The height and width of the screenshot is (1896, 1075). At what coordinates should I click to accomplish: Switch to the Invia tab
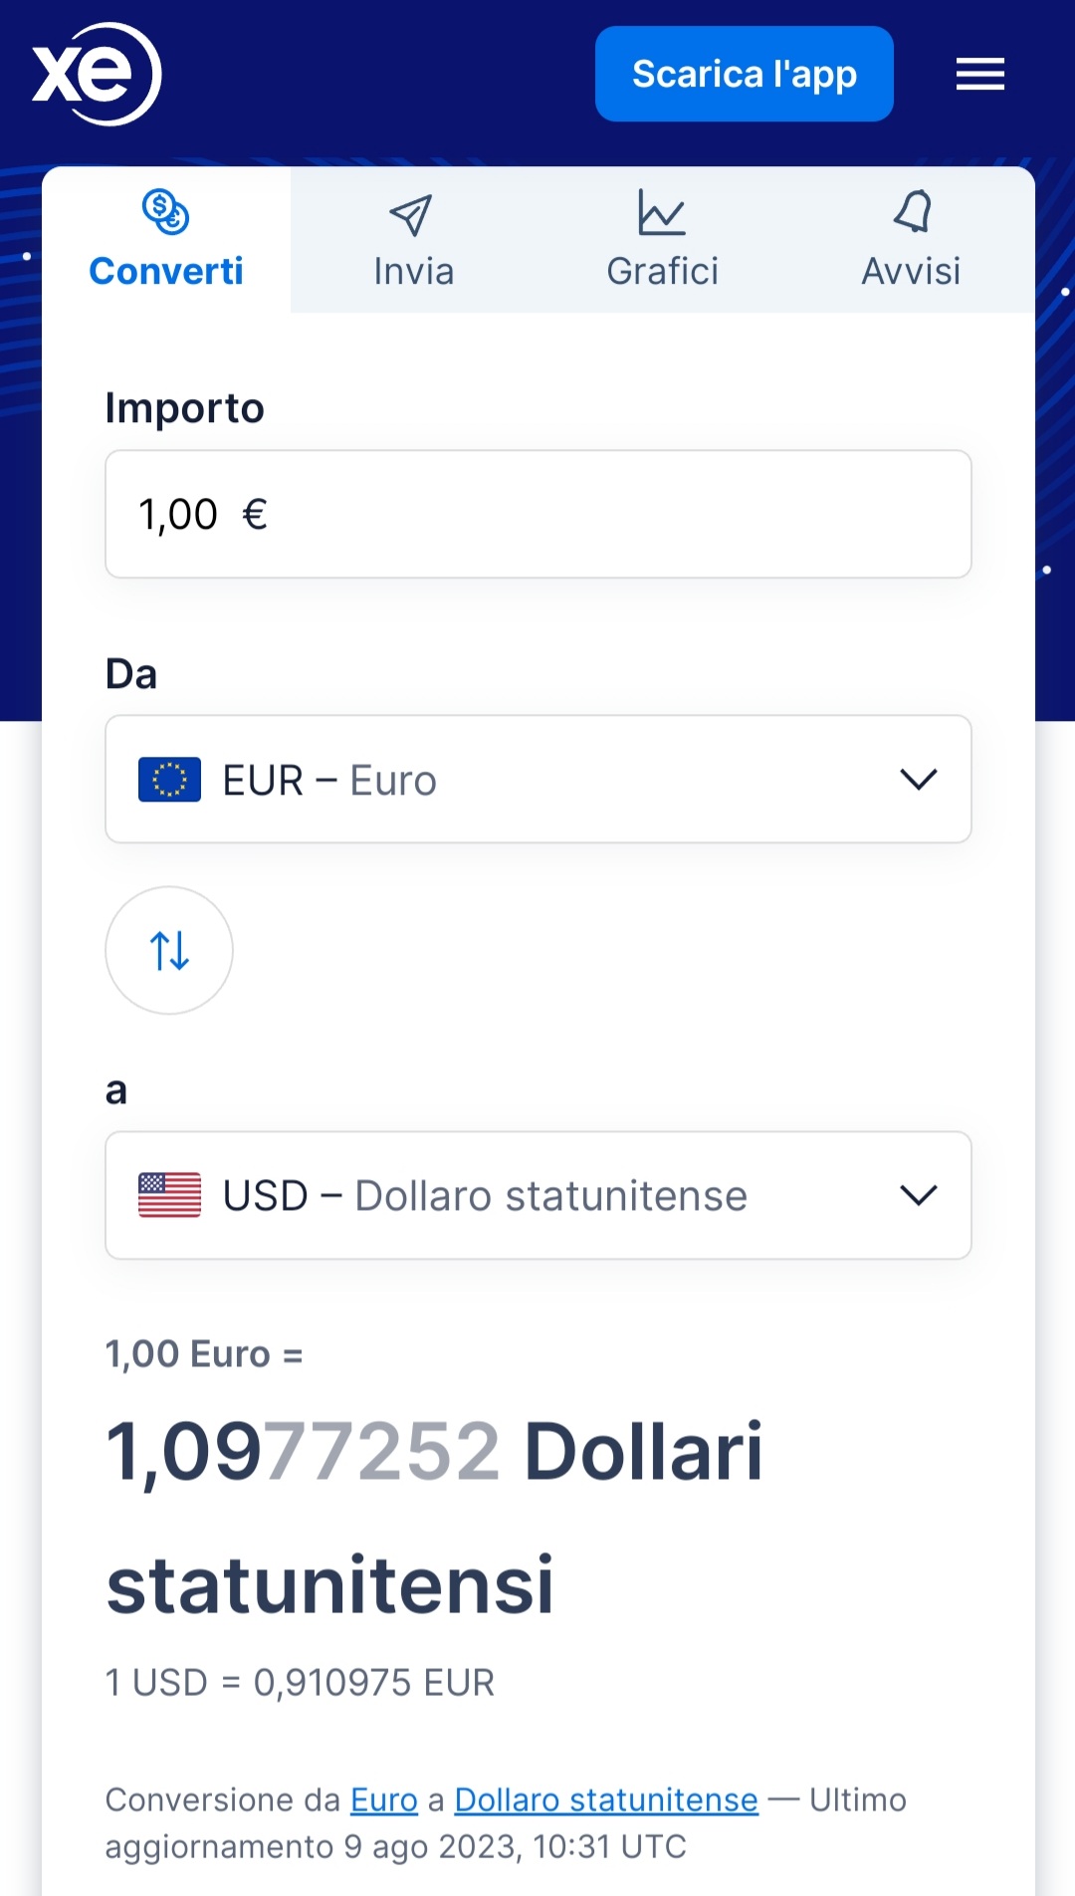click(414, 270)
